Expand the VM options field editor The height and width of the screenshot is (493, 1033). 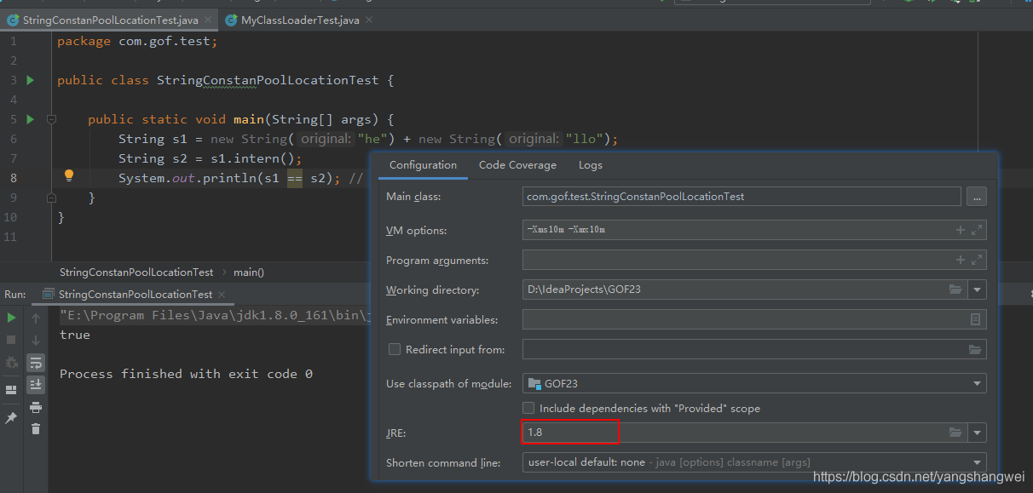pyautogui.click(x=977, y=230)
